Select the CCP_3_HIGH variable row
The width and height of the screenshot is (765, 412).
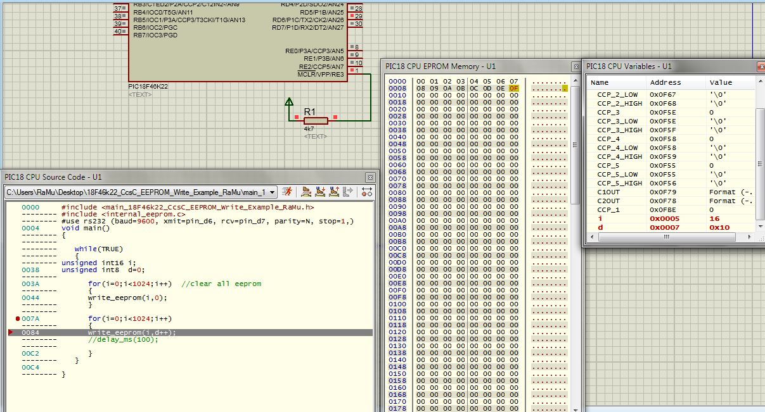click(x=671, y=130)
